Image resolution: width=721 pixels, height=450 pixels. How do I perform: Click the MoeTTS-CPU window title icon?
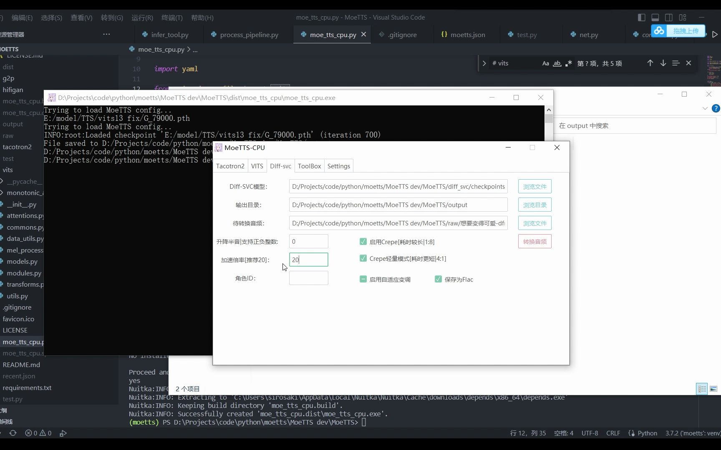pyautogui.click(x=218, y=147)
